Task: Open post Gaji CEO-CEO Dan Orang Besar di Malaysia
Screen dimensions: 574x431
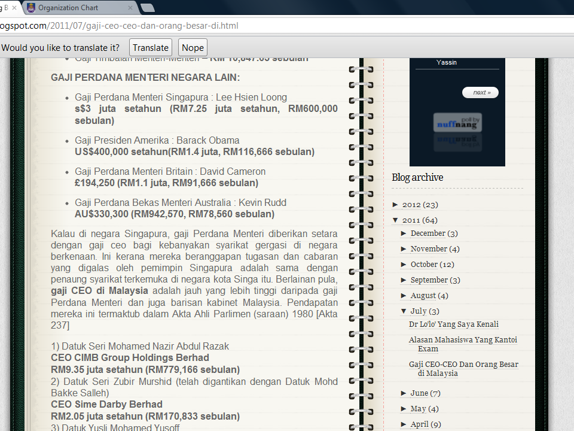Action: pos(463,369)
